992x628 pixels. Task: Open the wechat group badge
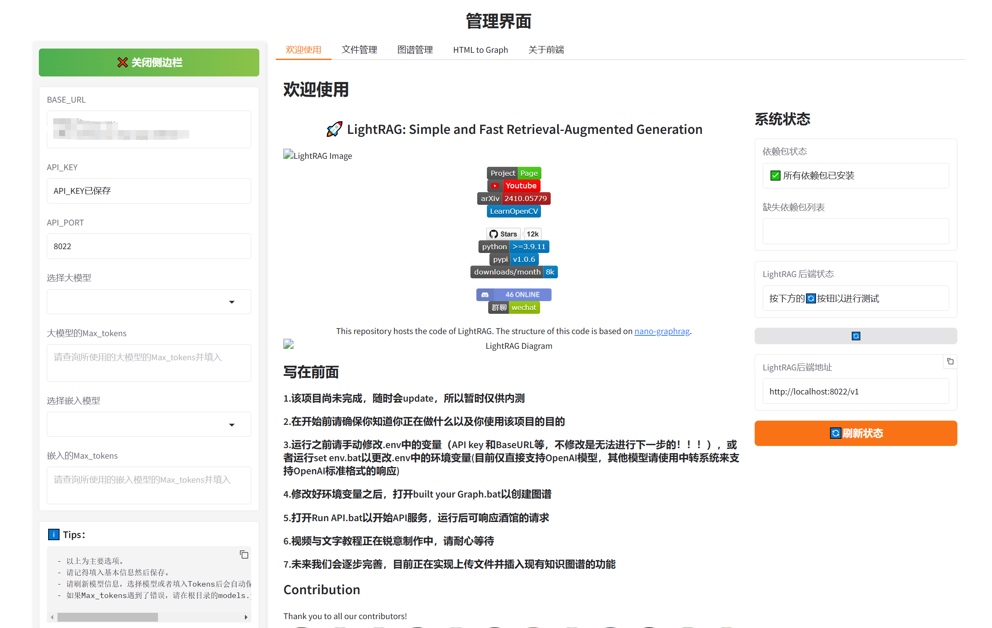click(514, 308)
